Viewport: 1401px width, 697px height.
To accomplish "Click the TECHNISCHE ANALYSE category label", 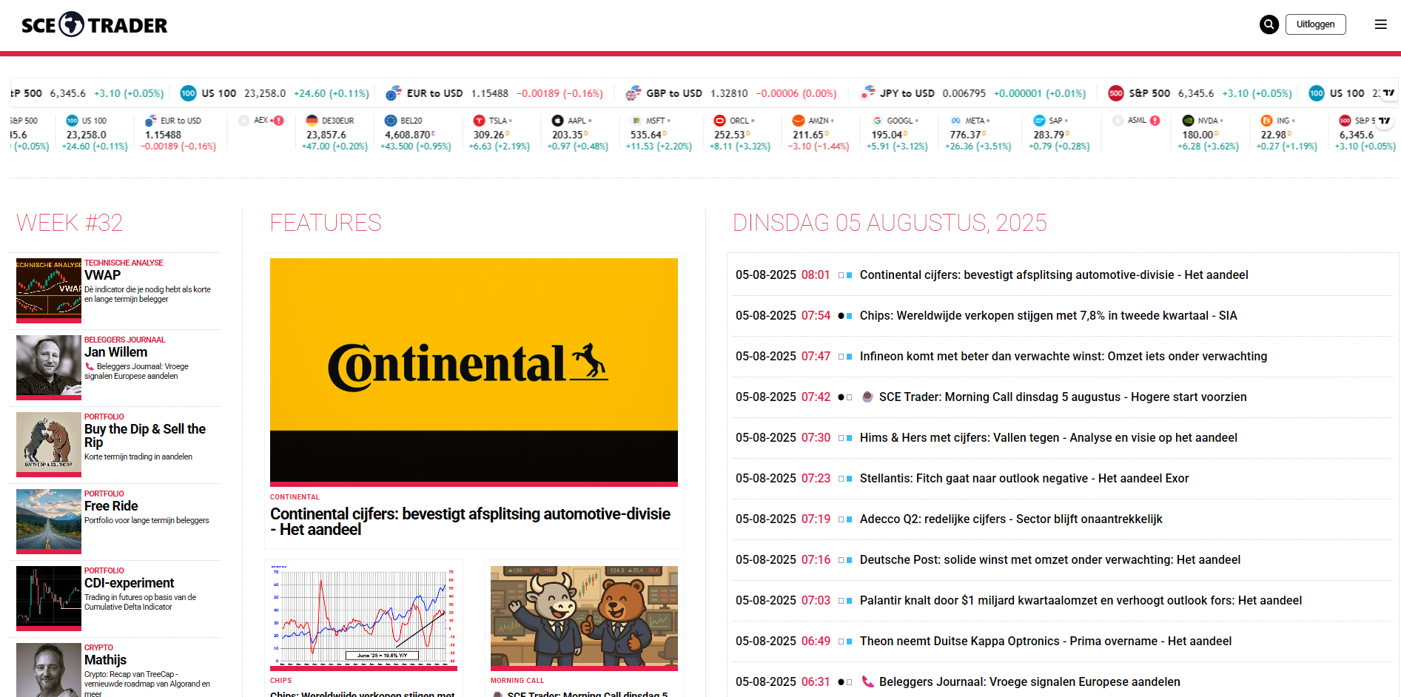I will [x=124, y=263].
